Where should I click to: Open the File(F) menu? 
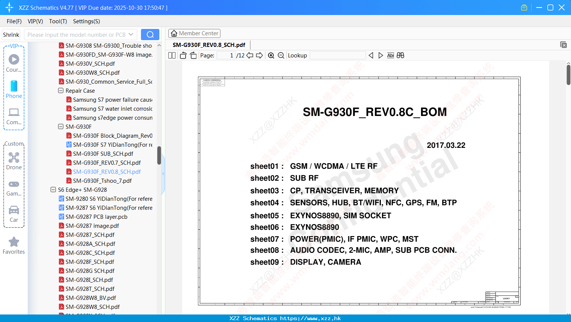pyautogui.click(x=14, y=21)
